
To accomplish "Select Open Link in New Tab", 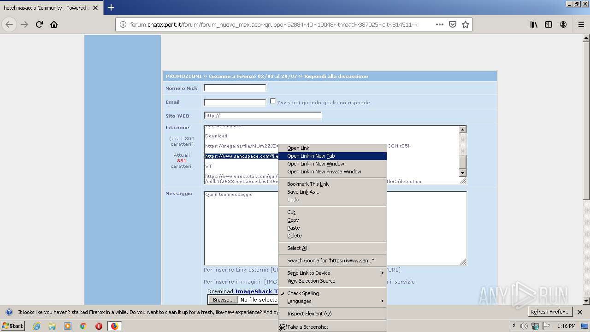I will (x=332, y=156).
